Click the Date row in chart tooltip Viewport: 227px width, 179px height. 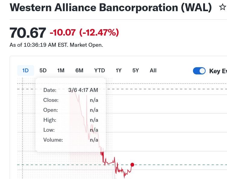pos(71,90)
